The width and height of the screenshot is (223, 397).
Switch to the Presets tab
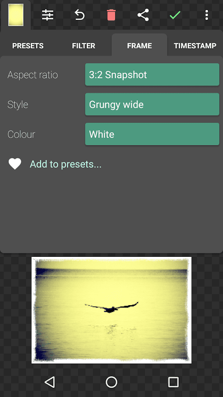(28, 46)
